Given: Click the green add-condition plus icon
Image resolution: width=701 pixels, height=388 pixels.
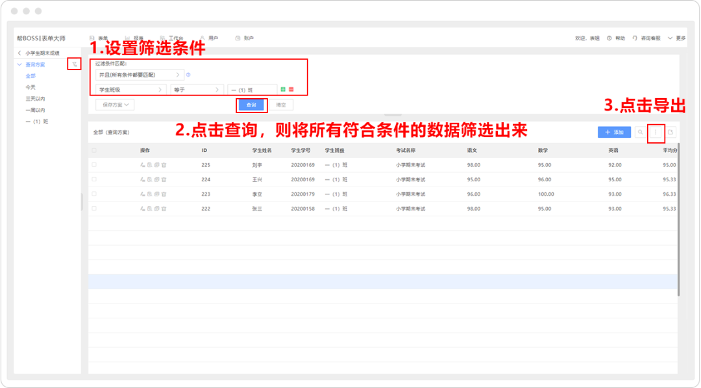Looking at the screenshot, I should coord(283,89).
